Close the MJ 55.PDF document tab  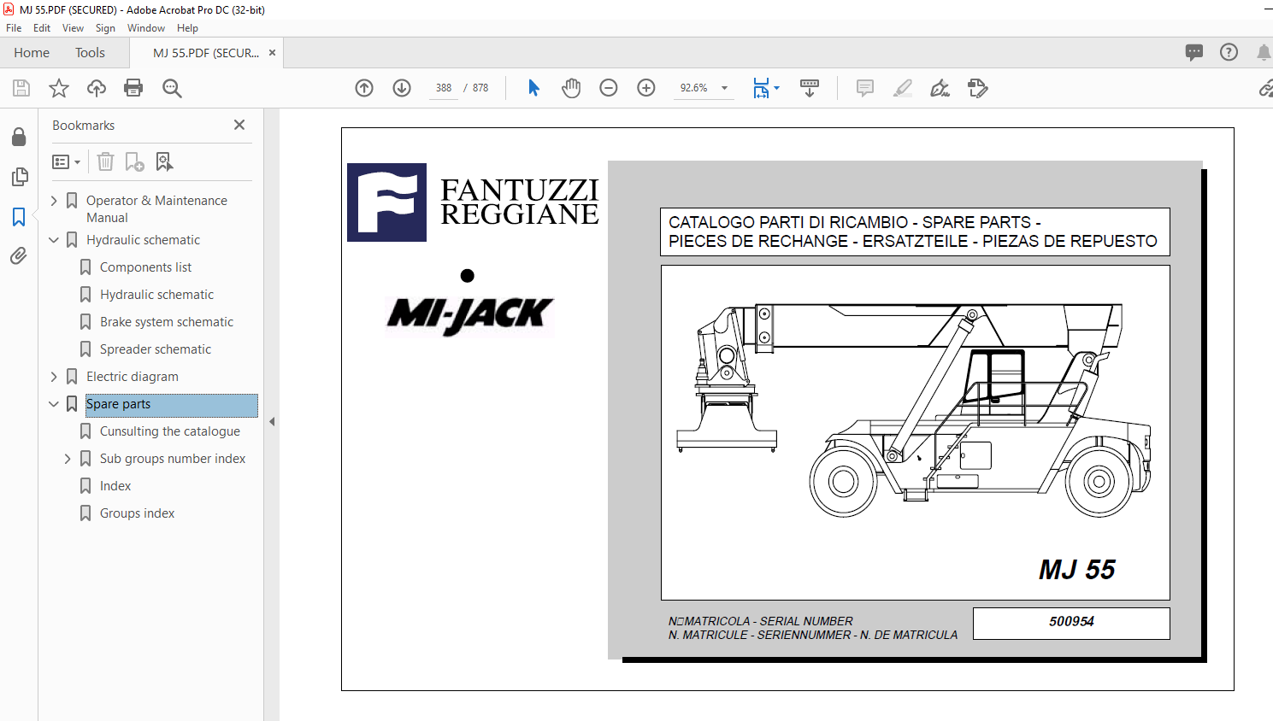coord(273,53)
